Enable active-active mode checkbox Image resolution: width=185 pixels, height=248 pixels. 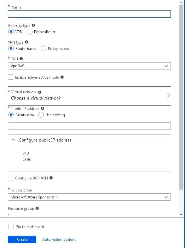(11, 77)
